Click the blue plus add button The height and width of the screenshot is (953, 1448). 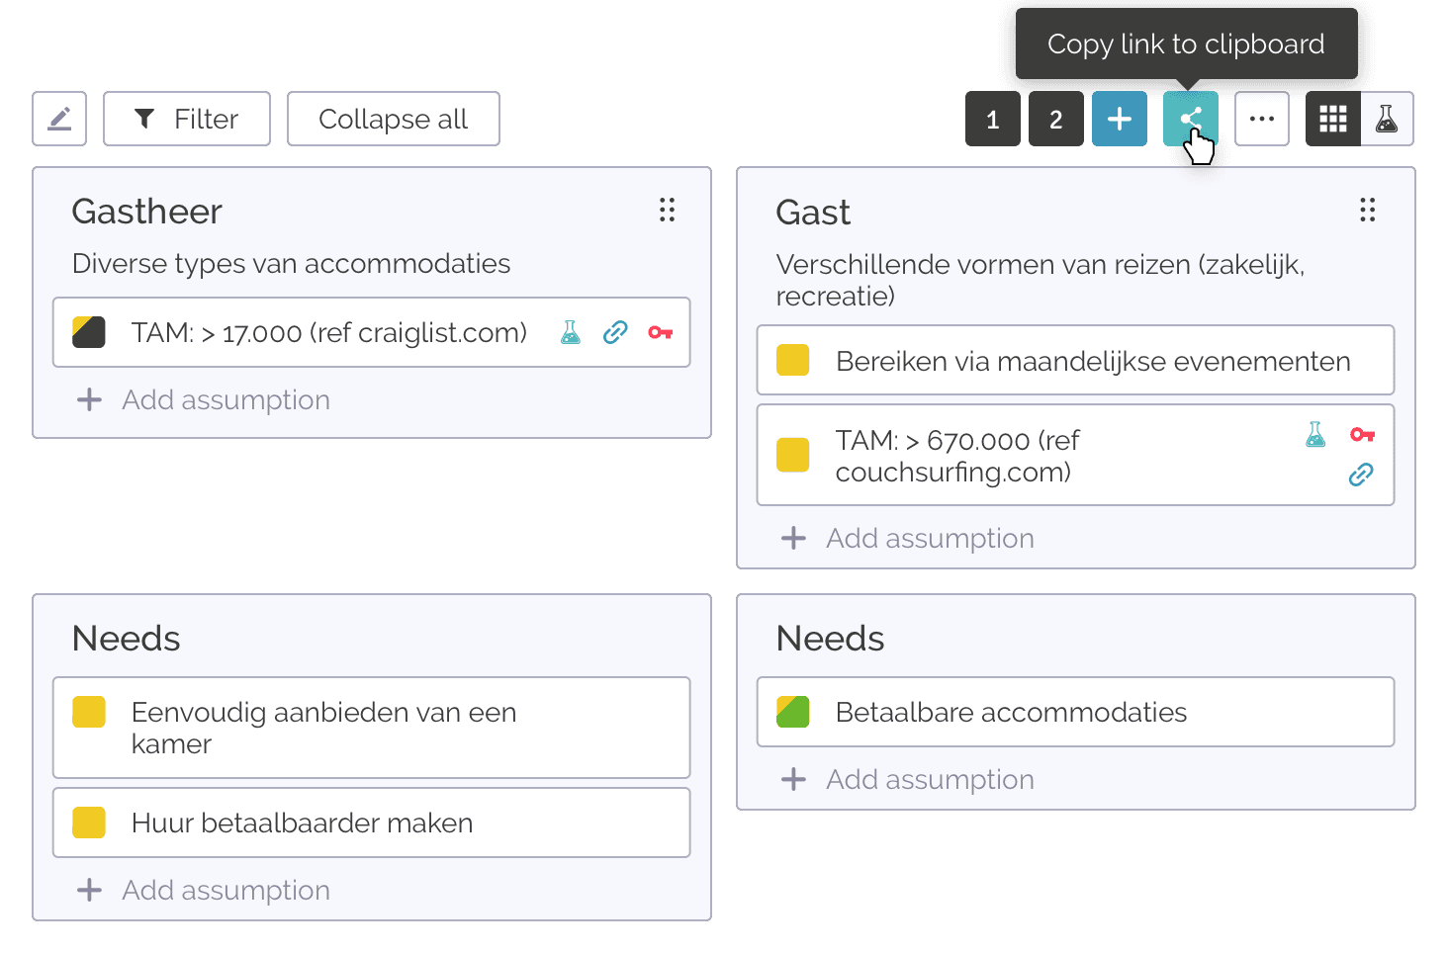pyautogui.click(x=1119, y=119)
